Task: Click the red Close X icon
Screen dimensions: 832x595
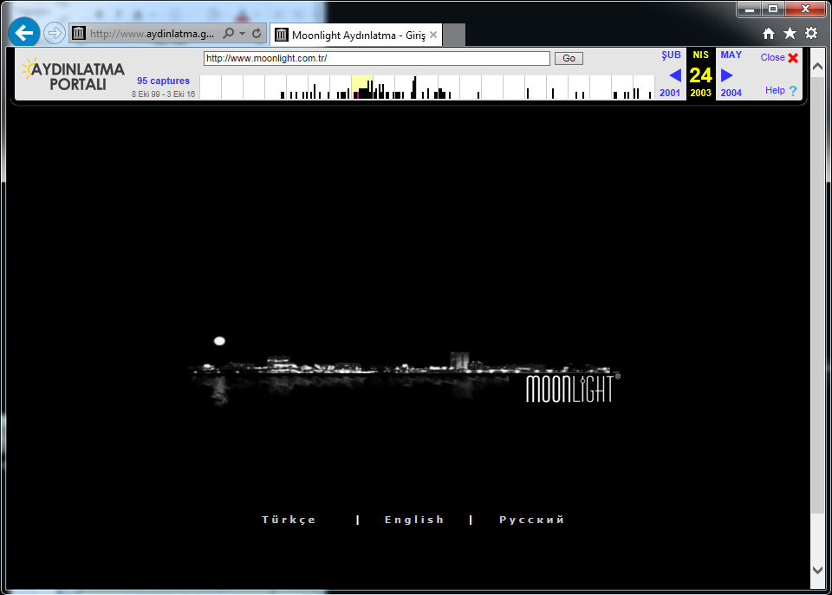Action: click(x=793, y=58)
